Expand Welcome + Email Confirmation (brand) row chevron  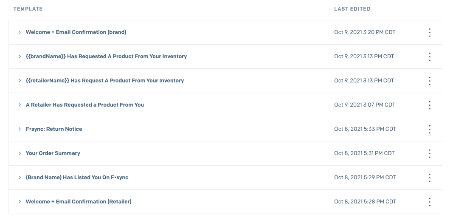click(x=20, y=32)
